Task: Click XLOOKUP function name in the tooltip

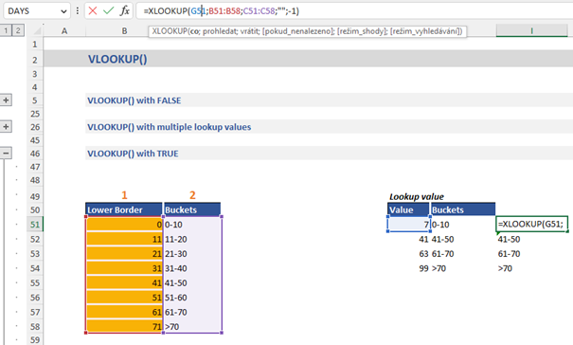Action: (170, 31)
